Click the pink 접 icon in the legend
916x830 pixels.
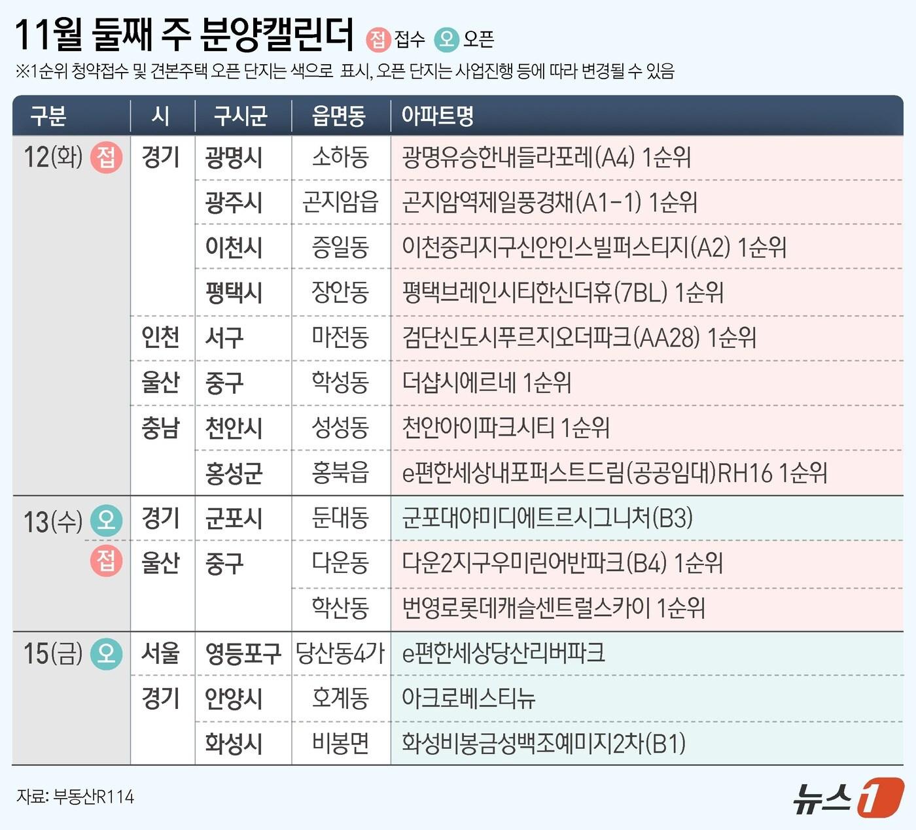(x=378, y=39)
